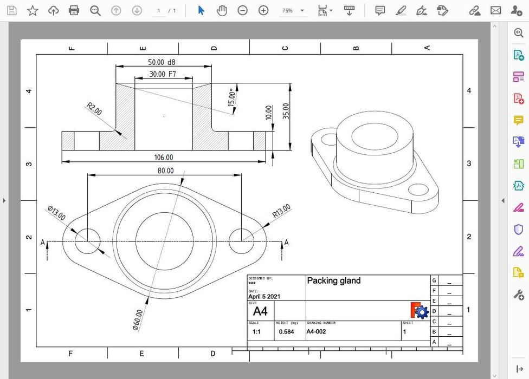Open green Compress/Scan sidebar tool
Image resolution: width=529 pixels, height=379 pixels.
(518, 164)
